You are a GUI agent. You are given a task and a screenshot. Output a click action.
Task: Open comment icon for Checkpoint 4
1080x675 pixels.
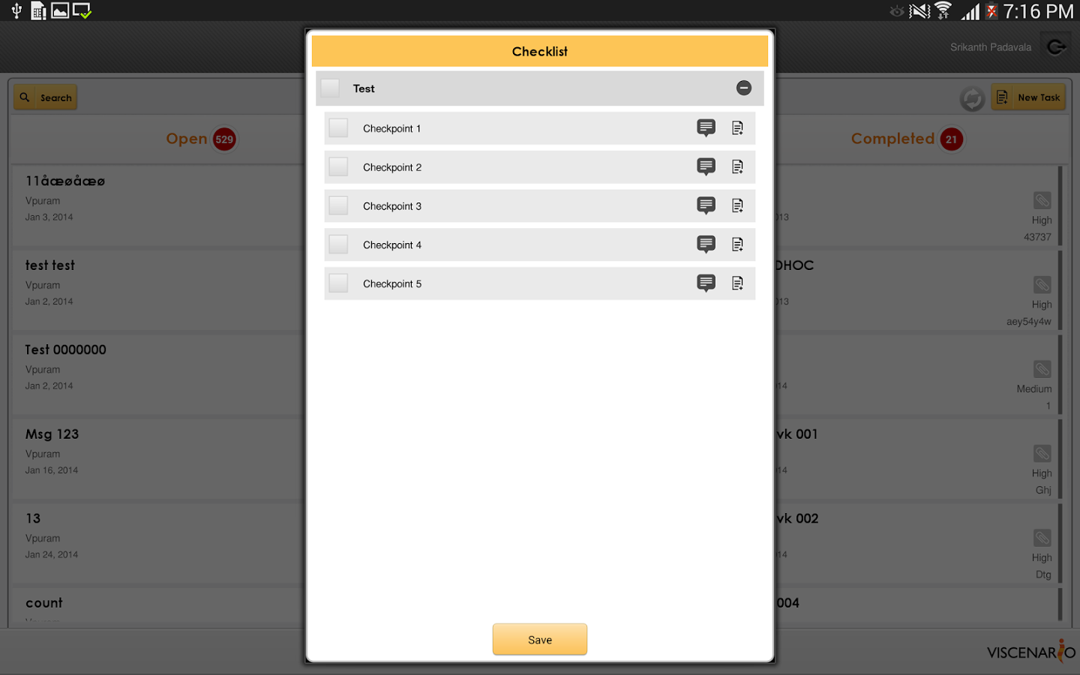click(x=706, y=244)
